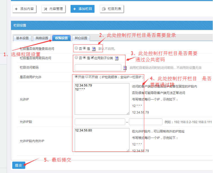Click help icon beside login access option
This screenshot has height=173, width=213.
[94, 49]
